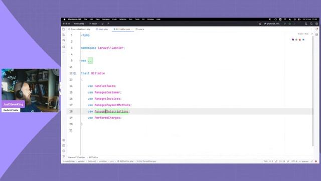Open the phpunit.xml run configuration dropdown
Viewport: 321px width, 181px height.
(x=272, y=24)
